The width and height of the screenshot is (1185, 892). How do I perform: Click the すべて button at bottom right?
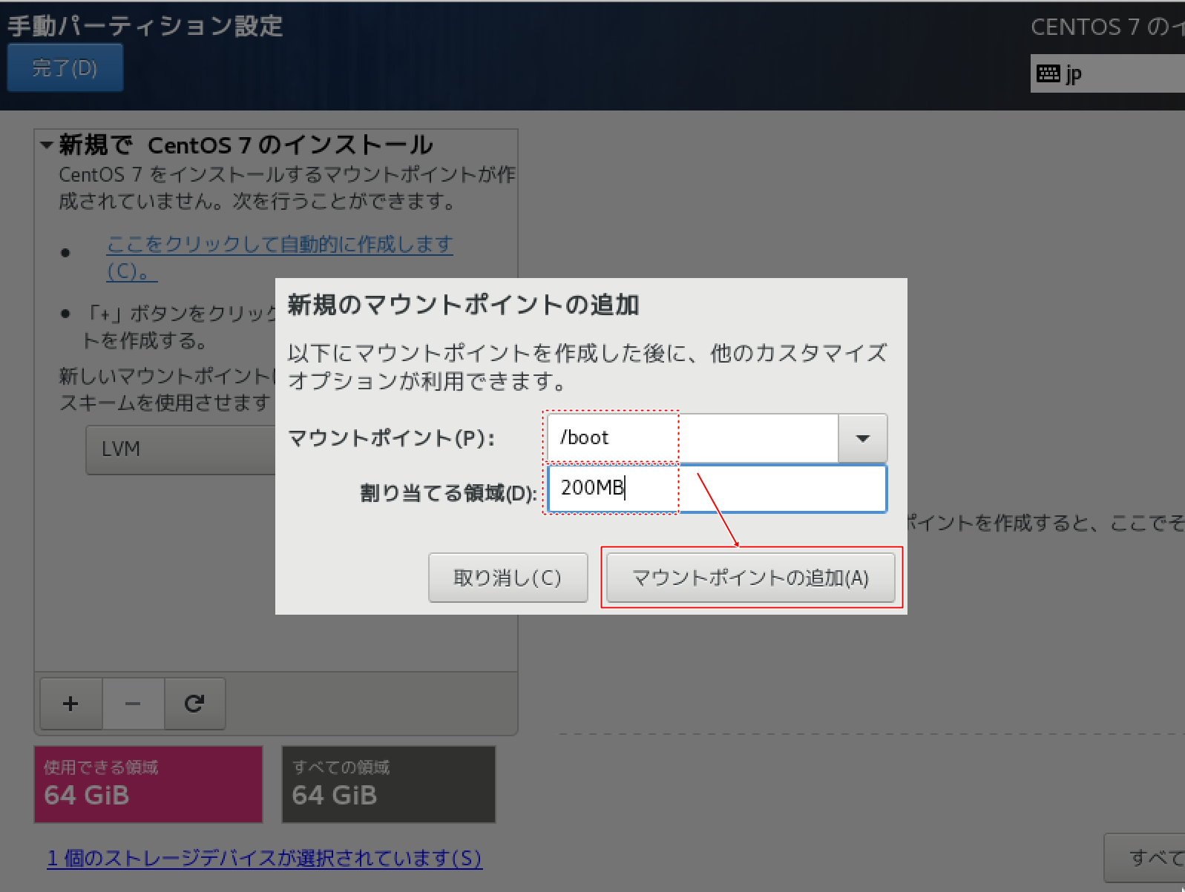coord(1145,858)
